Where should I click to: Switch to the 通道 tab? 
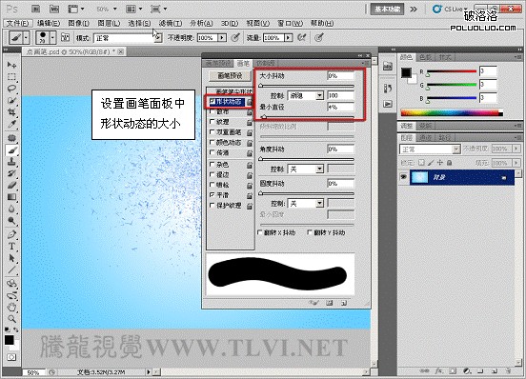(425, 137)
